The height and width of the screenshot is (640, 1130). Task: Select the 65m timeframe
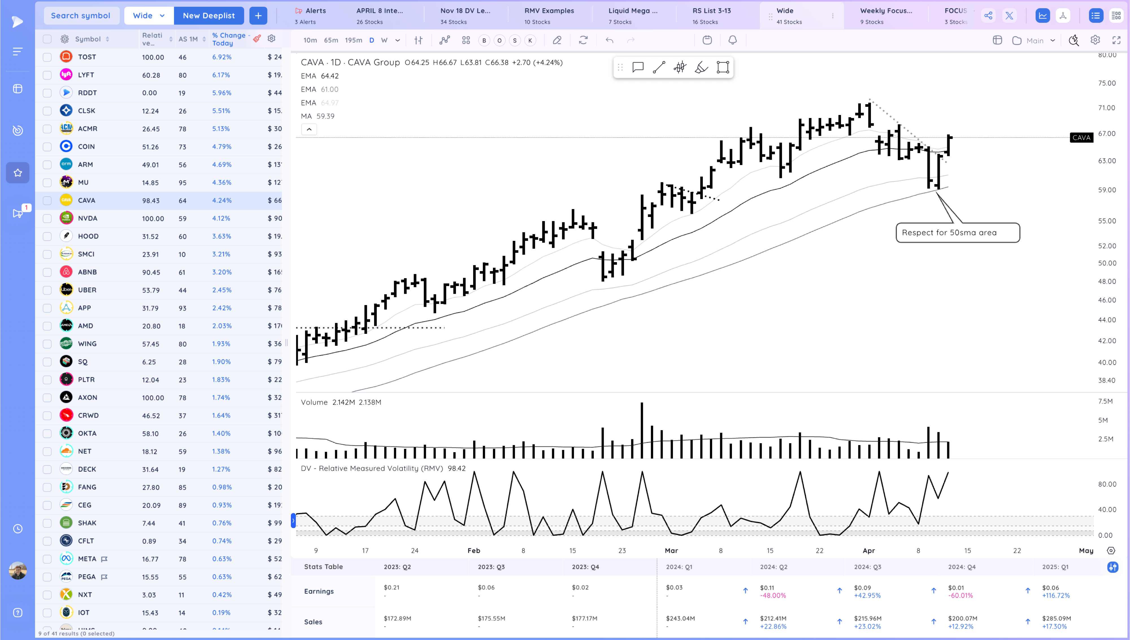pos(331,40)
